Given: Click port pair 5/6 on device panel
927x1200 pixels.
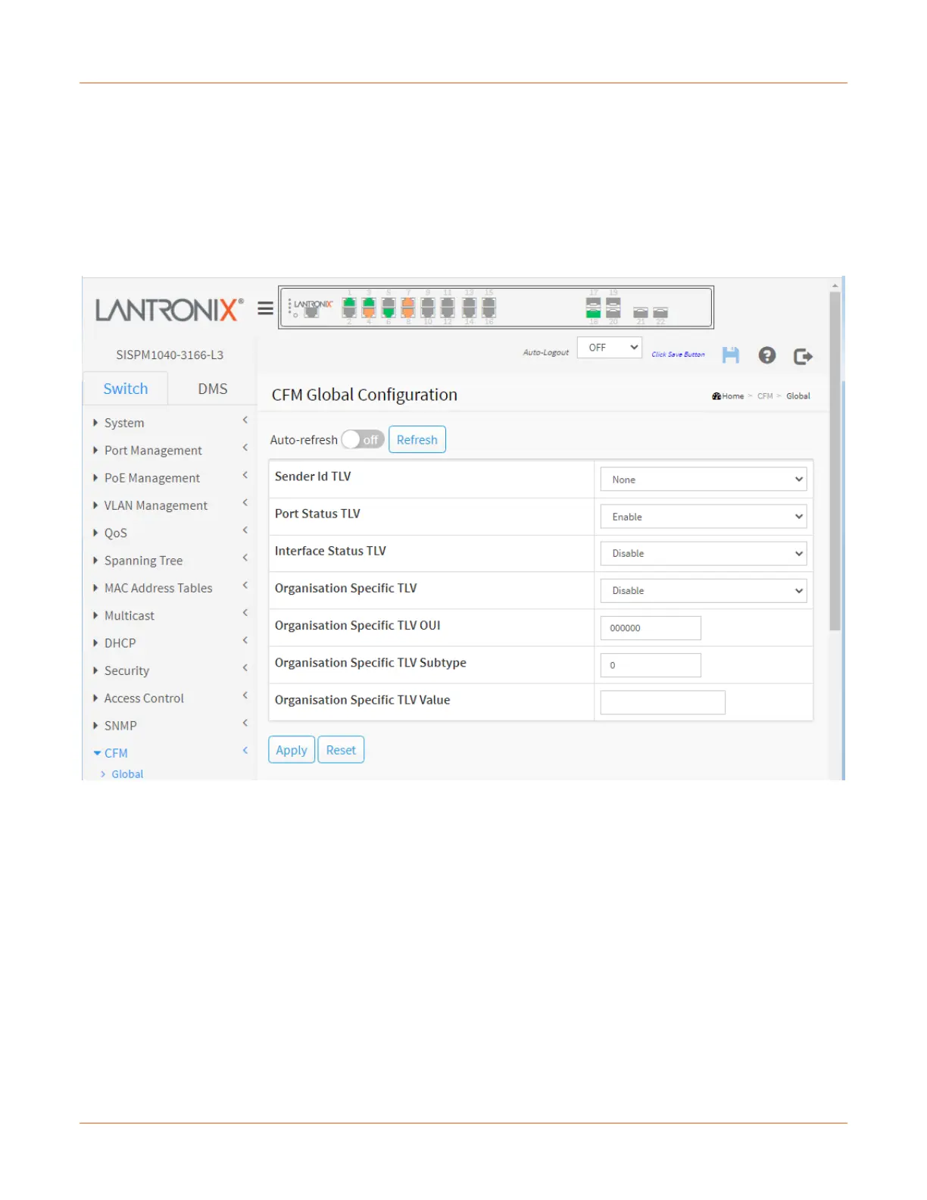Looking at the screenshot, I should tap(389, 307).
